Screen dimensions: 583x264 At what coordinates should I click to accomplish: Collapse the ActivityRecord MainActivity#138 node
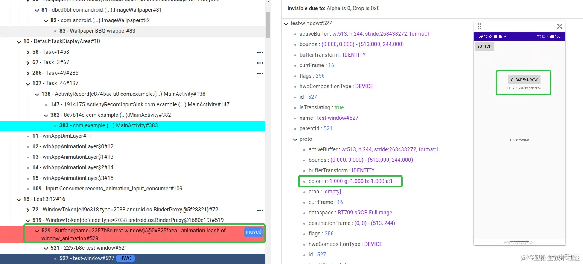point(37,94)
